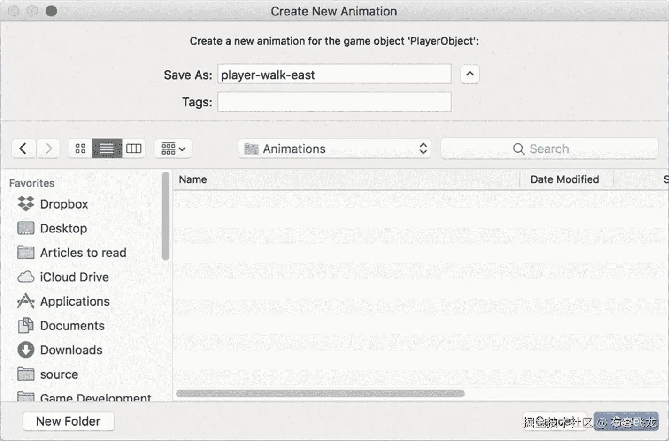Screen dimensions: 669x441
Task: Switch to list view
Action: (x=107, y=149)
